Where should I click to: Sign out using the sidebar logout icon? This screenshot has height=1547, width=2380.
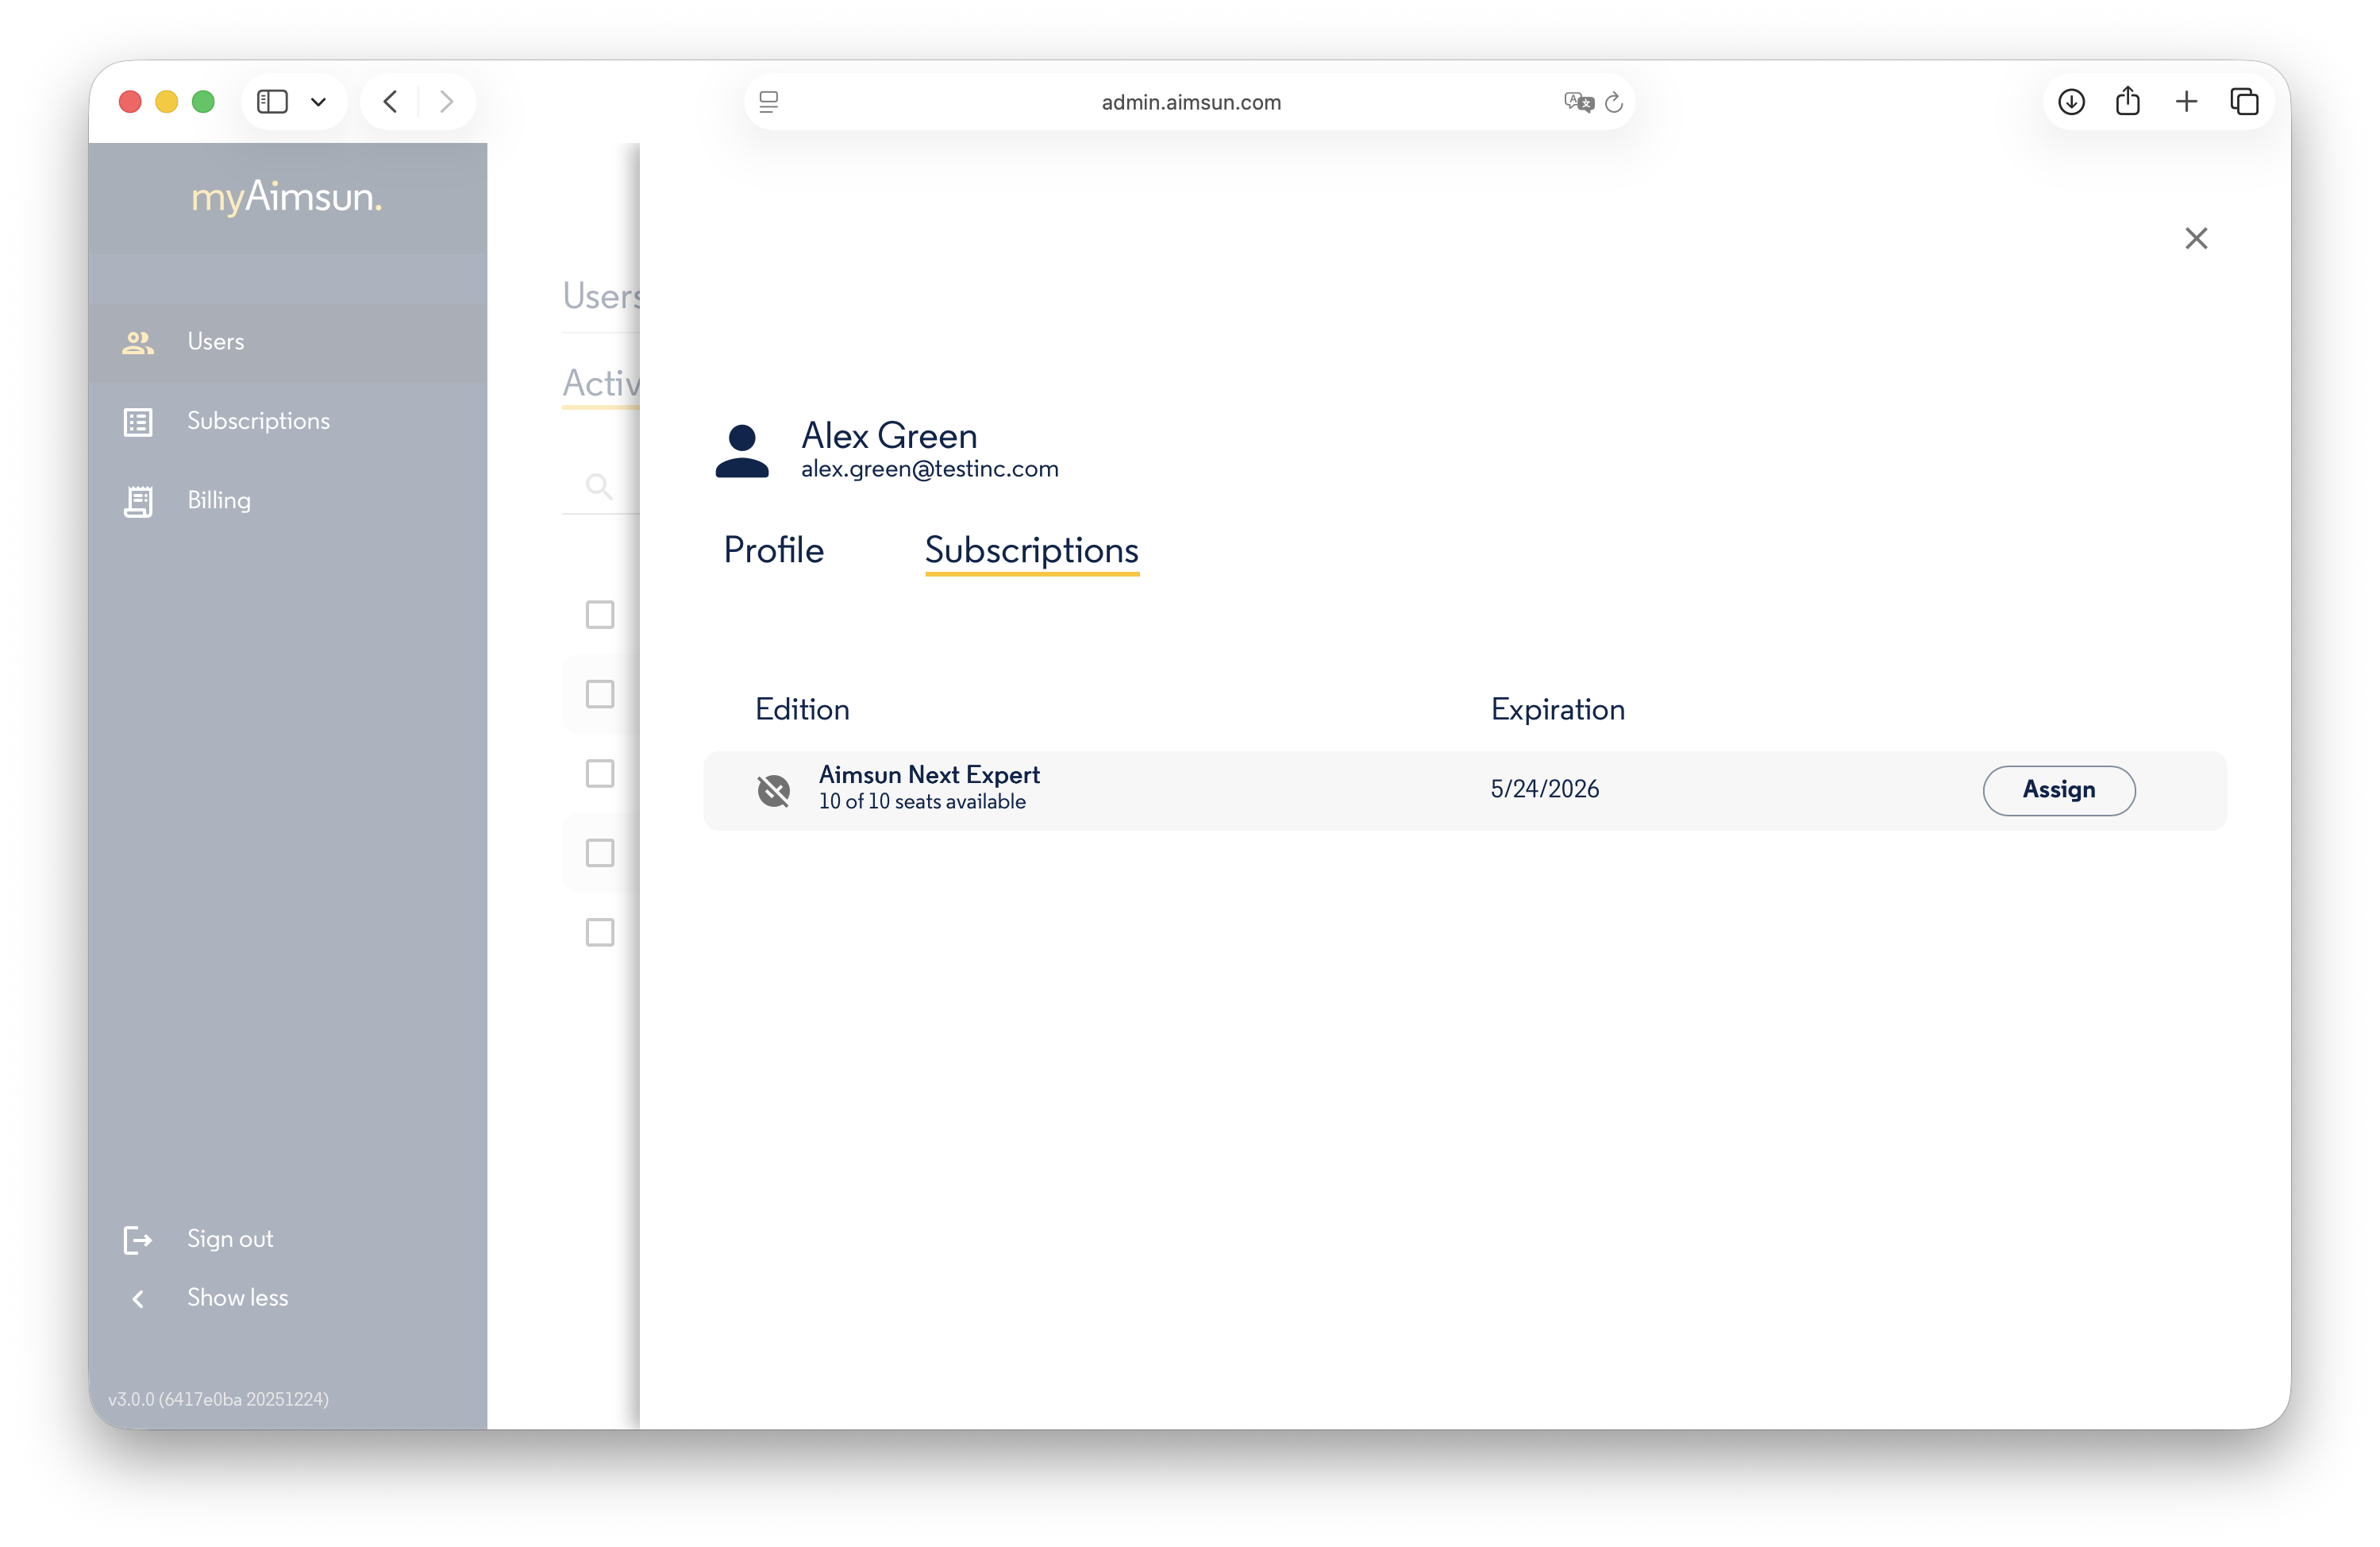[x=137, y=1239]
